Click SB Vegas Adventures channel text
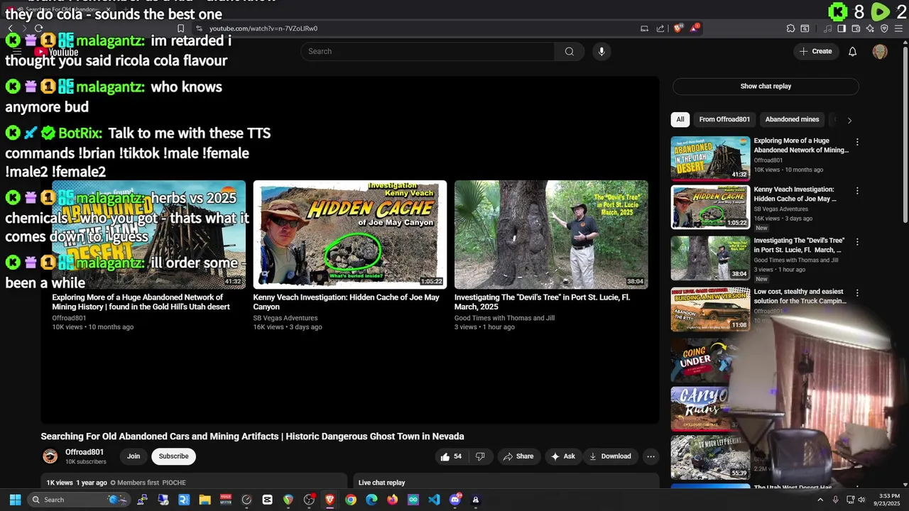This screenshot has height=511, width=909. pyautogui.click(x=285, y=318)
